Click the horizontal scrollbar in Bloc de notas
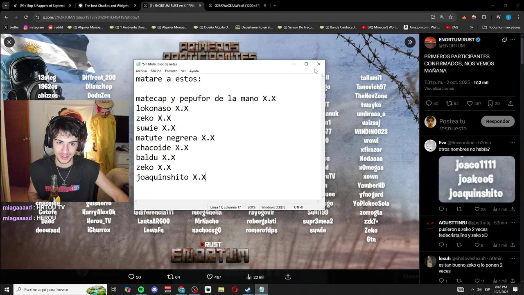This screenshot has width=524, height=295. 227,201
